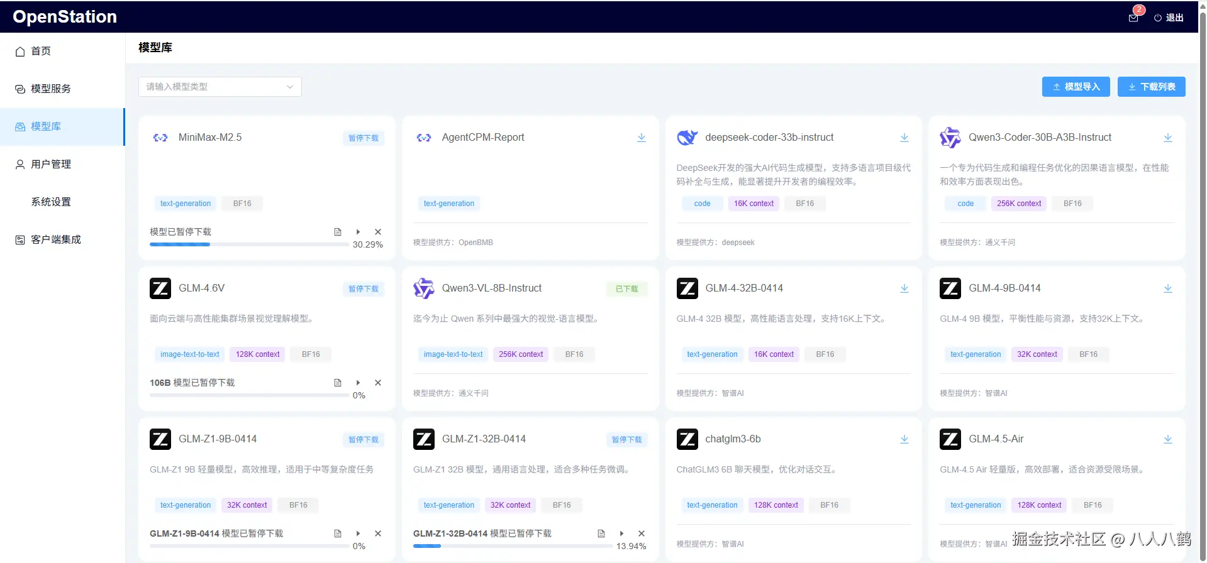Click 已下载 tag on Qwen3-VL-8B-Instruct
Image resolution: width=1207 pixels, height=563 pixels.
pos(626,289)
